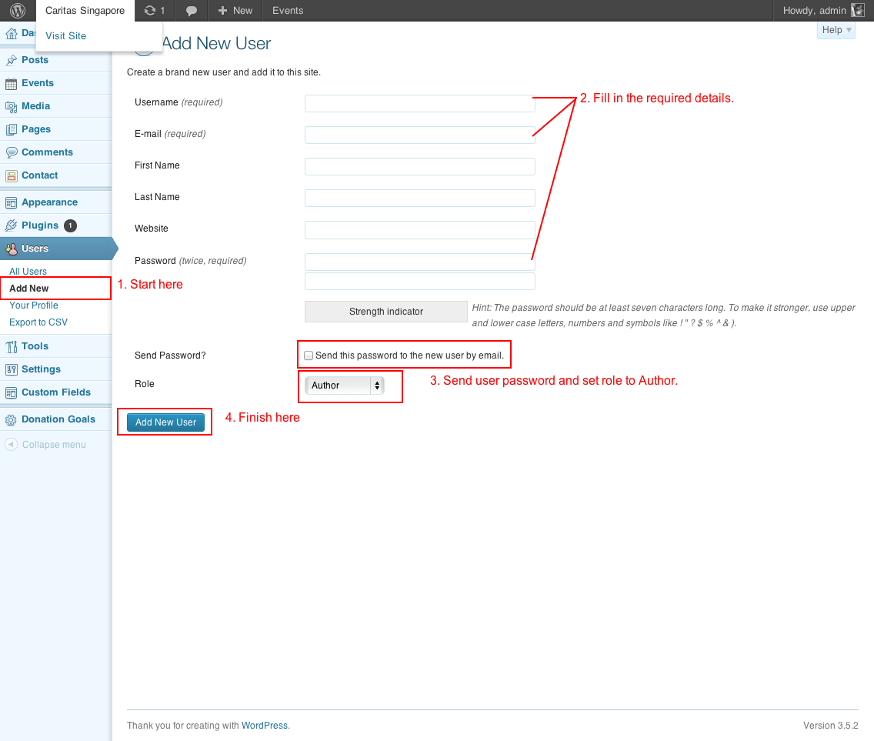Image resolution: width=874 pixels, height=741 pixels.
Task: Open the Custom Fields menu
Action: coord(55,392)
